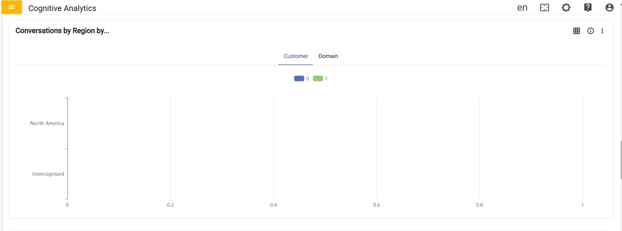This screenshot has width=622, height=231.
Task: Change language using the 'en' selector
Action: pyautogui.click(x=522, y=8)
